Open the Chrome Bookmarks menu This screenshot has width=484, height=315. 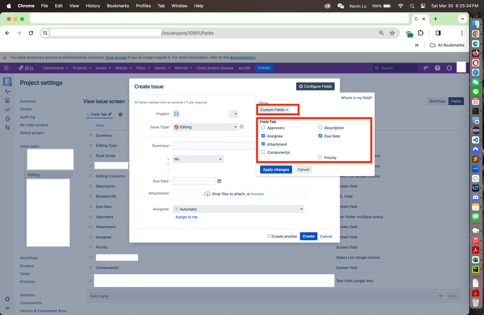(x=118, y=6)
